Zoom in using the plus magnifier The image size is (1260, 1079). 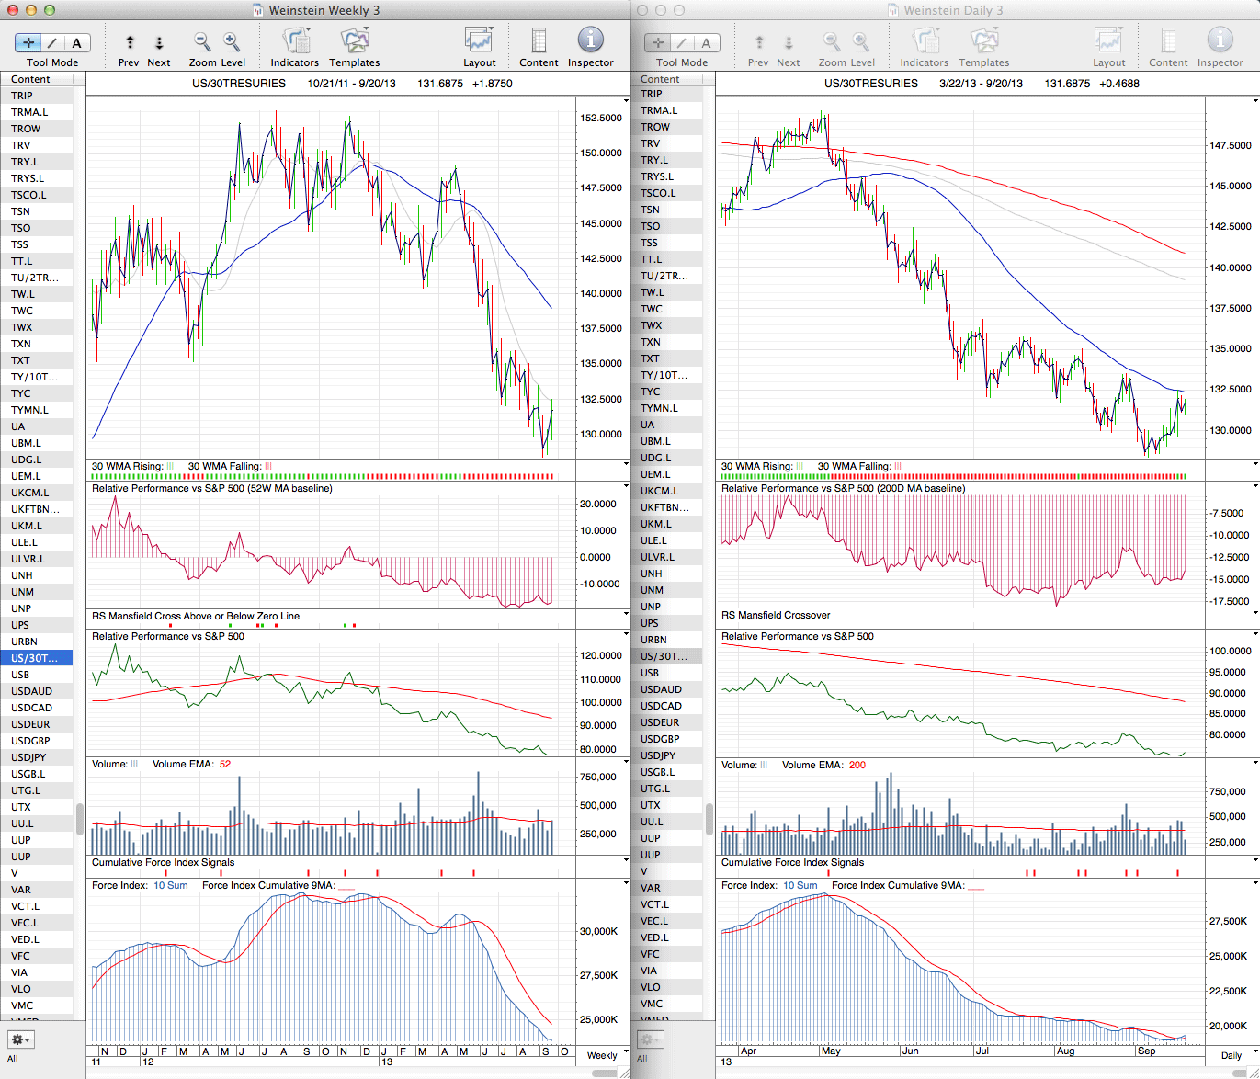232,42
